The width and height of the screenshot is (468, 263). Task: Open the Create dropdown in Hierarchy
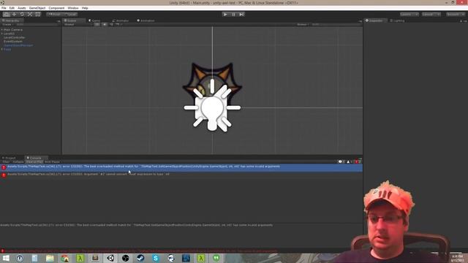pos(7,24)
